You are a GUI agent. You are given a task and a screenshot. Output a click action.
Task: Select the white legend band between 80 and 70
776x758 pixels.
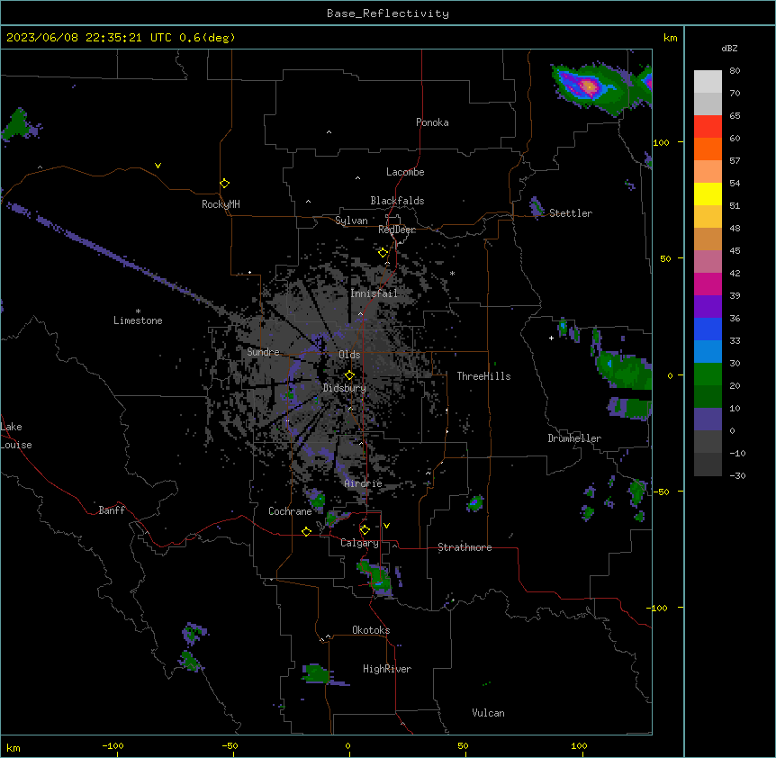point(708,82)
